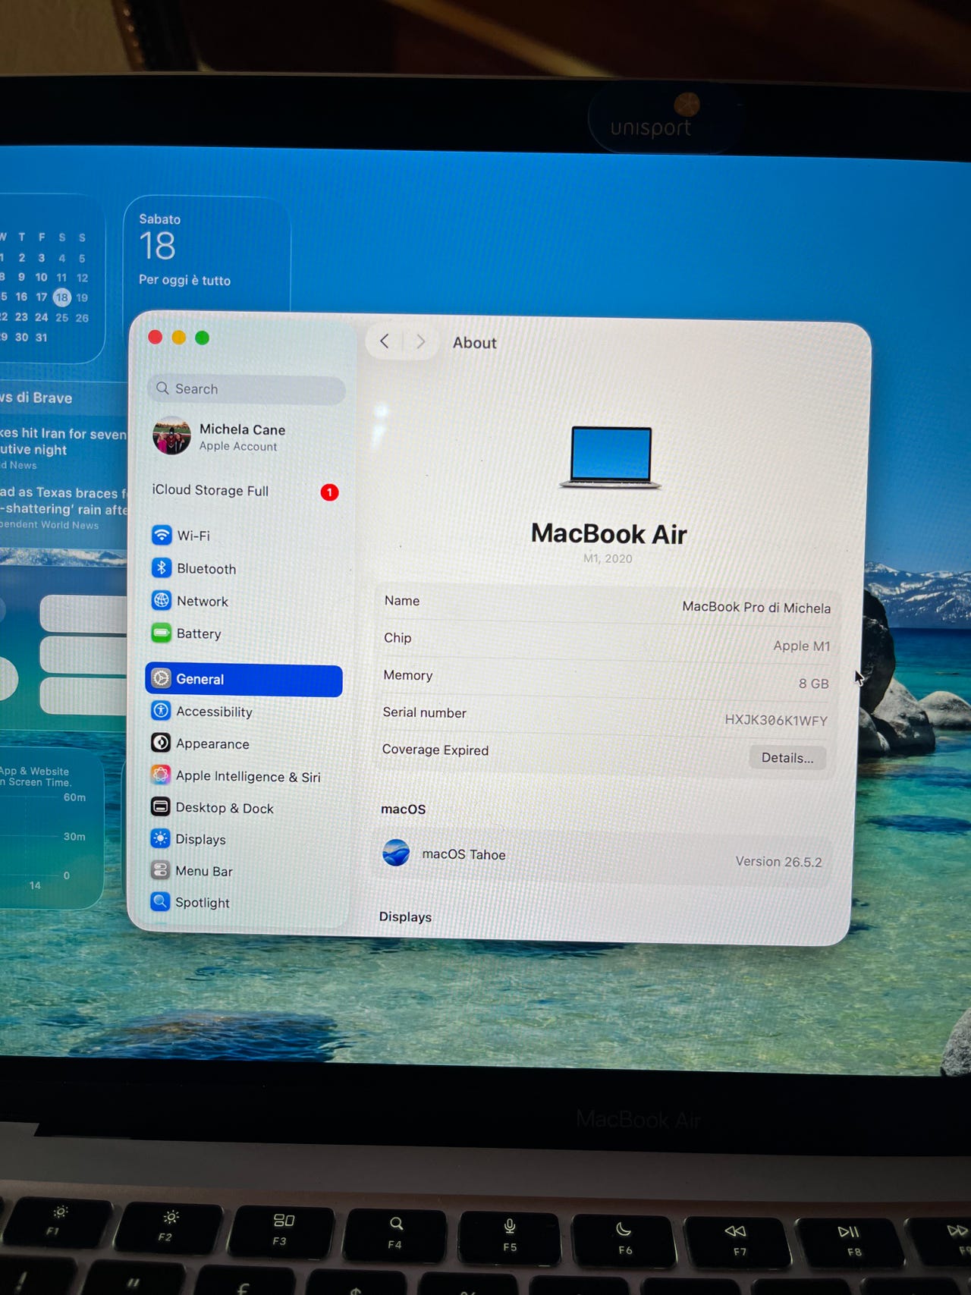The image size is (971, 1295).
Task: Click the Search field in Settings
Action: (x=247, y=389)
